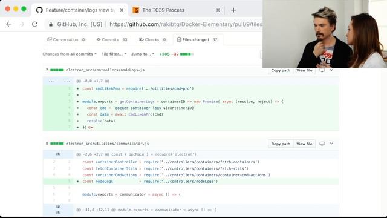Click the Conversation speech bubble icon

tap(50, 39)
